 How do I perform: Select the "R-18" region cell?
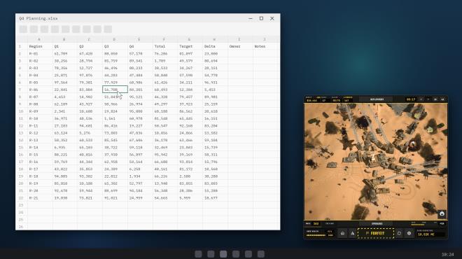40,176
